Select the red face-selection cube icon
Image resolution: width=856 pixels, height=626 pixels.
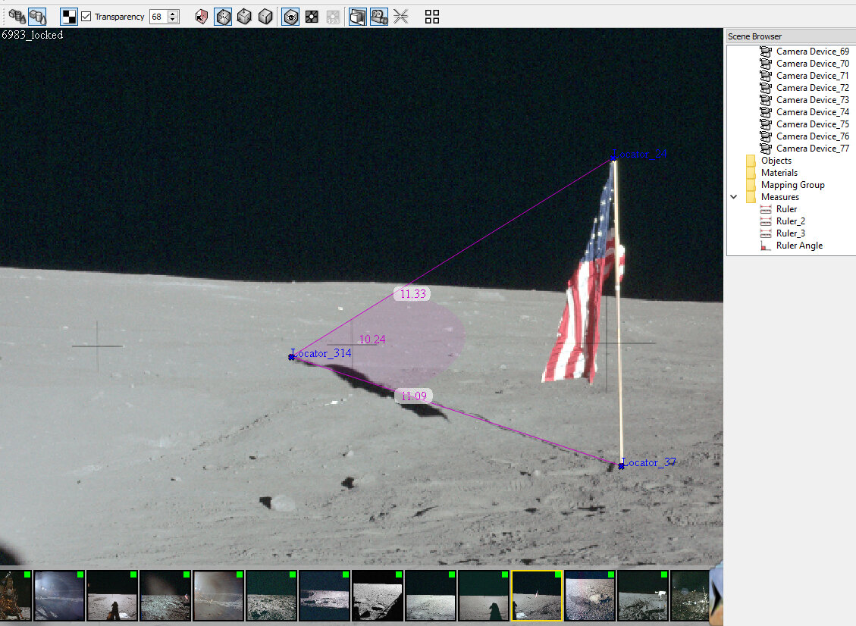202,17
